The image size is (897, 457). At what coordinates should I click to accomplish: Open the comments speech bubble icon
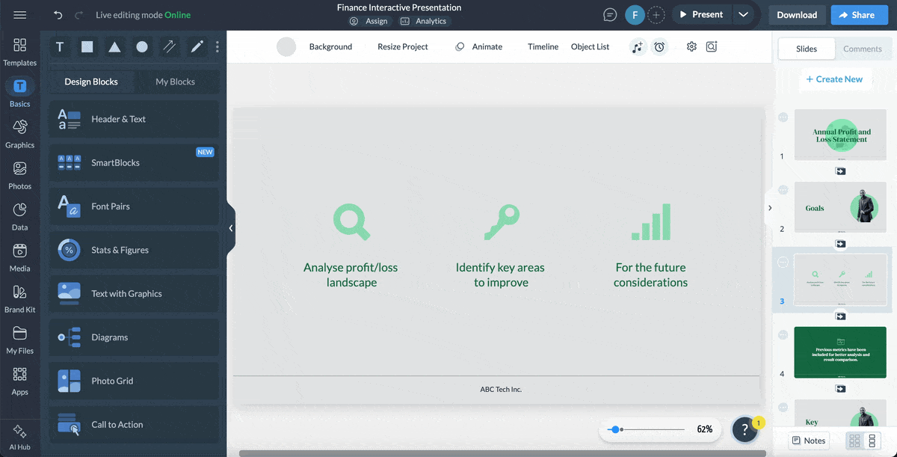tap(610, 15)
